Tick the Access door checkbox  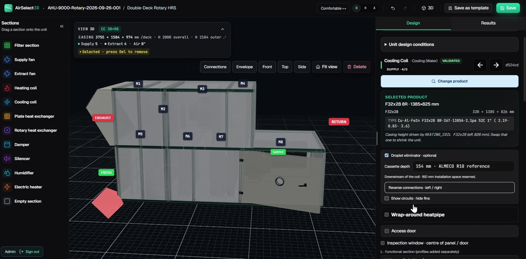coord(387,231)
